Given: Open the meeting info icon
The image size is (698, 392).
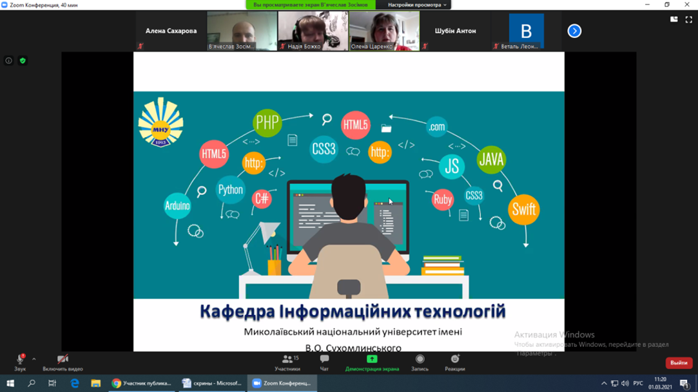Looking at the screenshot, I should 8,61.
